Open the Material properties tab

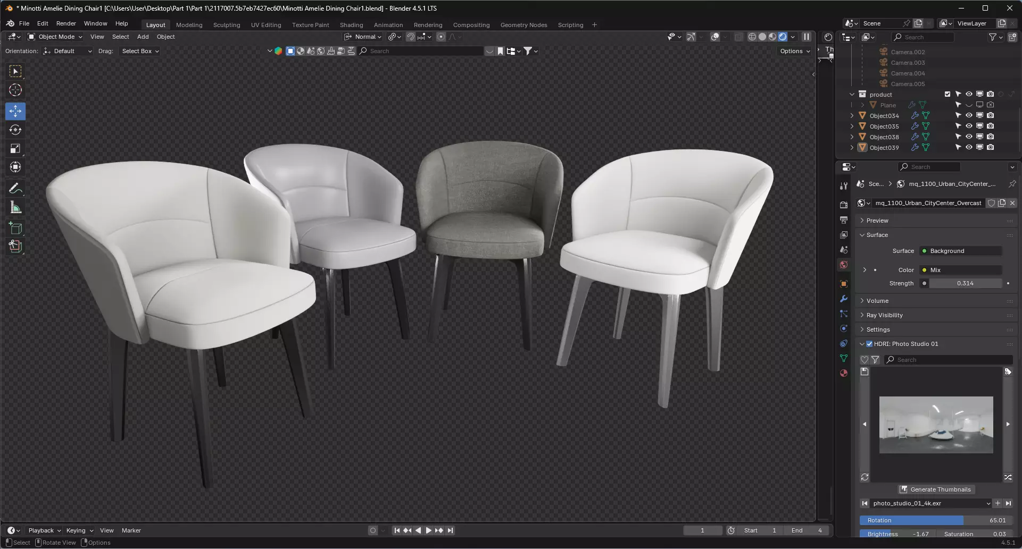[x=844, y=373]
